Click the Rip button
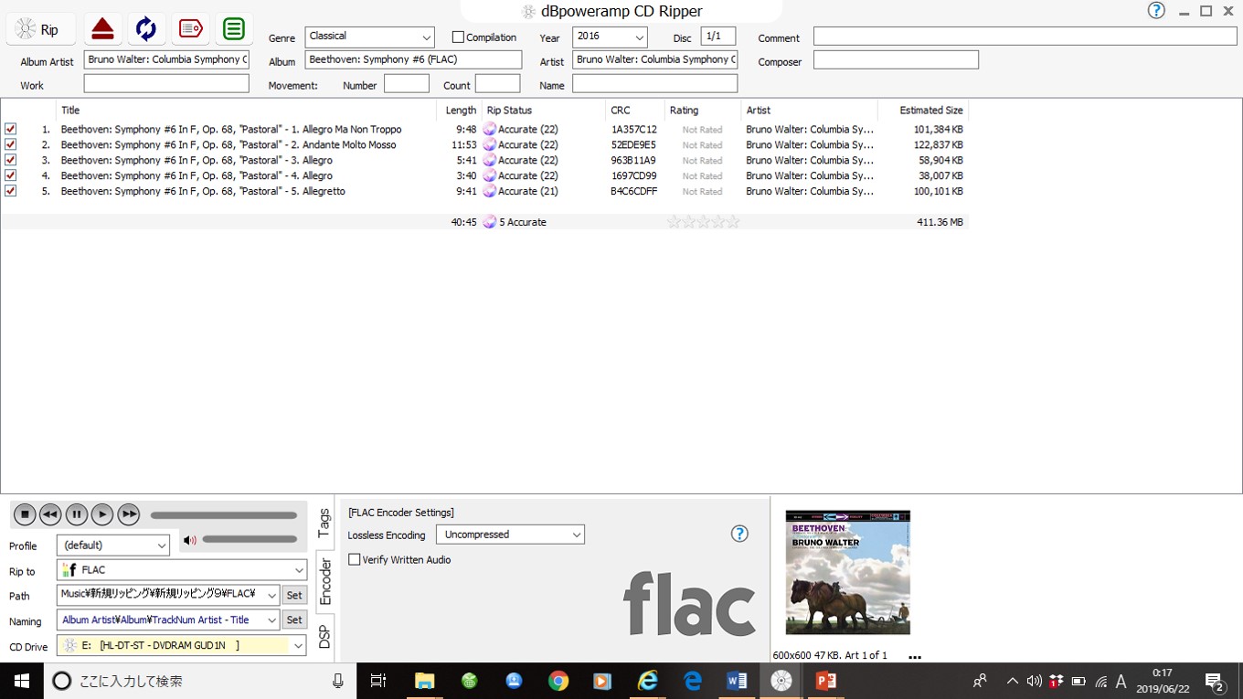Image resolution: width=1243 pixels, height=699 pixels. (x=40, y=29)
